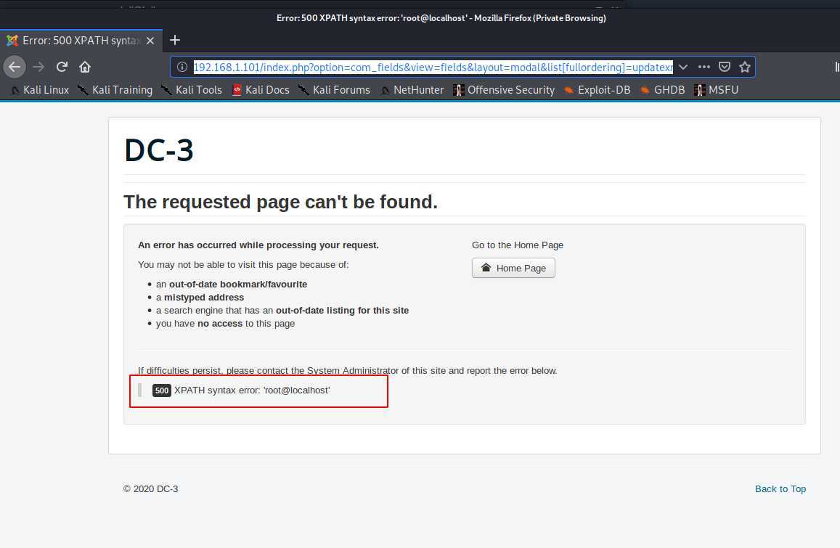
Task: Click the Back to Top link
Action: (x=780, y=488)
